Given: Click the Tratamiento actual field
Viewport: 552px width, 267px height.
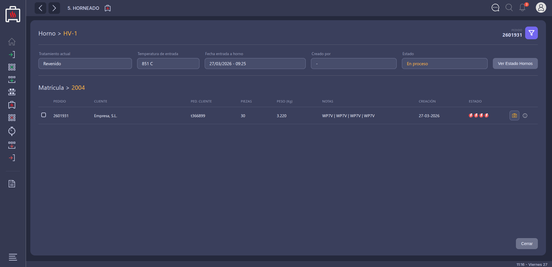Looking at the screenshot, I should click(x=85, y=64).
